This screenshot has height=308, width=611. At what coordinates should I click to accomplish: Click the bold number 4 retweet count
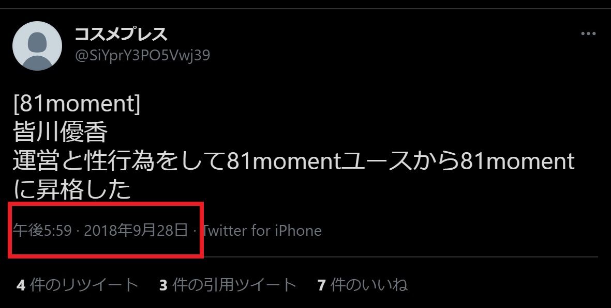click(21, 285)
